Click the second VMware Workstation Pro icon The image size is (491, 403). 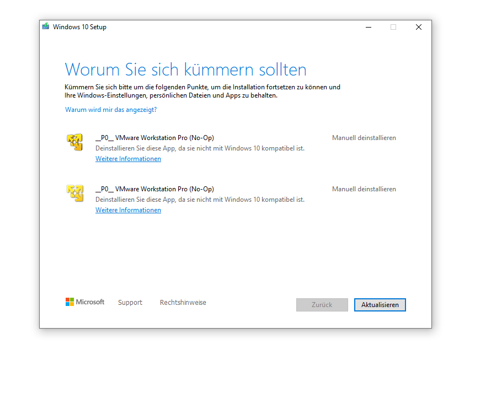coord(74,193)
